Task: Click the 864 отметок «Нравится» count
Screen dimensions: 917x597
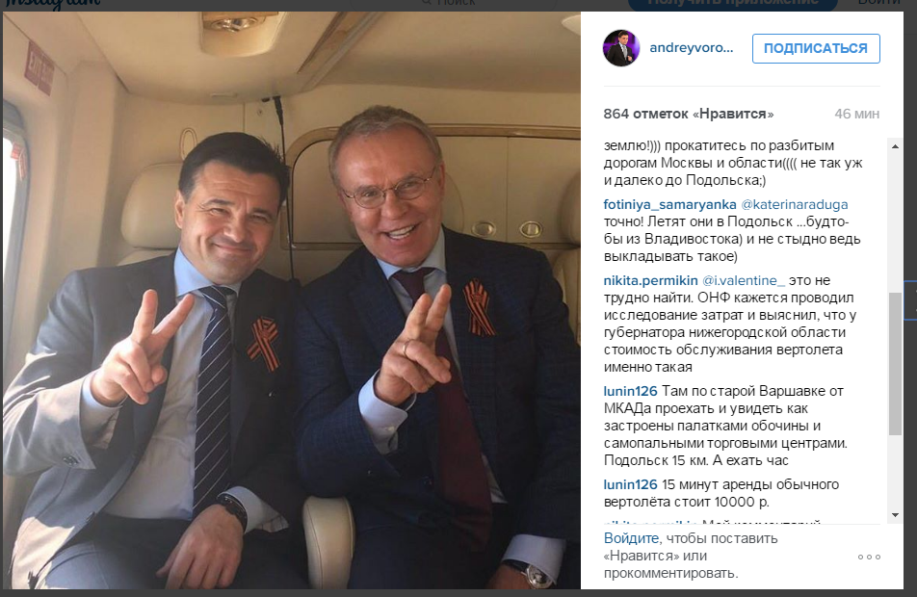Action: point(689,114)
